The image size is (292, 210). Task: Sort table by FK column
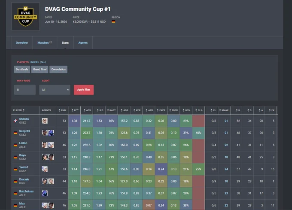click(272, 110)
